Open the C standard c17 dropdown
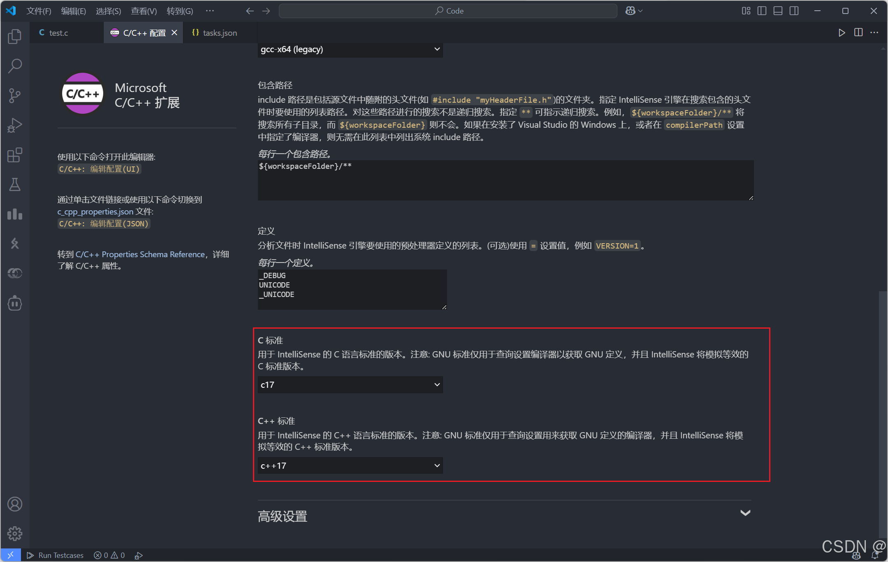 (x=350, y=385)
